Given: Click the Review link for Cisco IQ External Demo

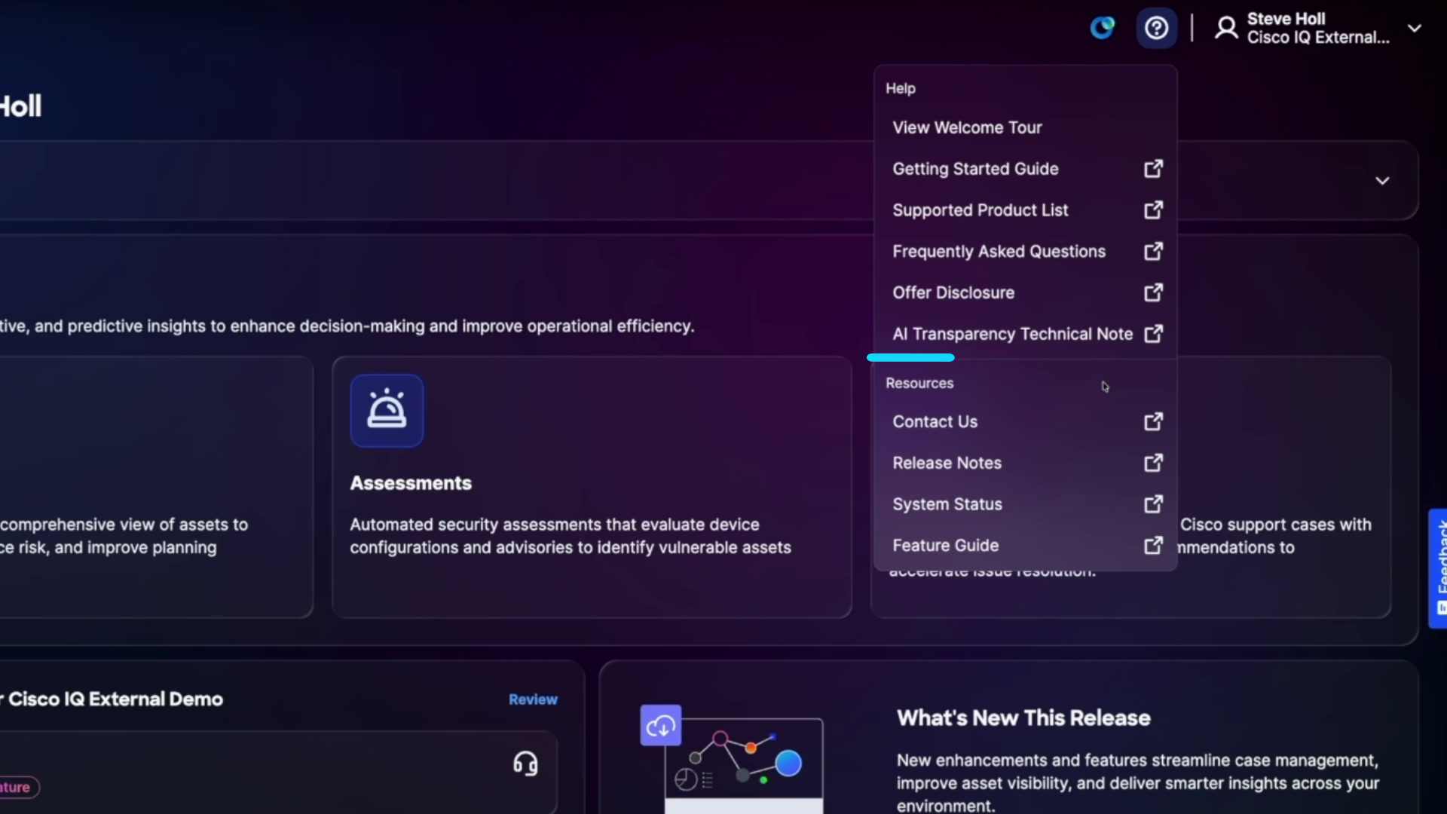Looking at the screenshot, I should [533, 699].
